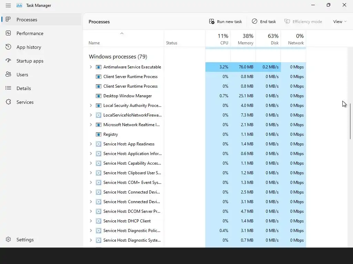The height and width of the screenshot is (264, 353).
Task: Expand Service Host: Application Information
Action: point(91,154)
